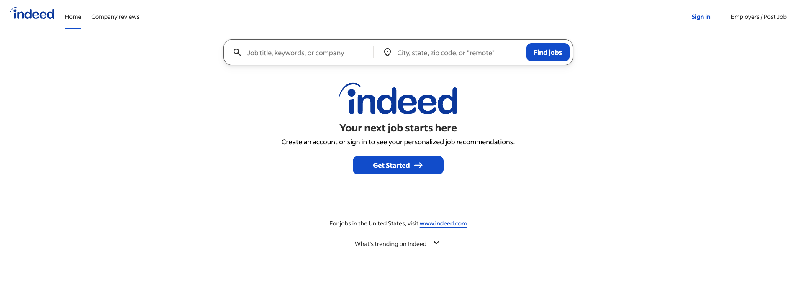This screenshot has width=793, height=302.
Task: Open the www.indeed.com link
Action: 443,223
